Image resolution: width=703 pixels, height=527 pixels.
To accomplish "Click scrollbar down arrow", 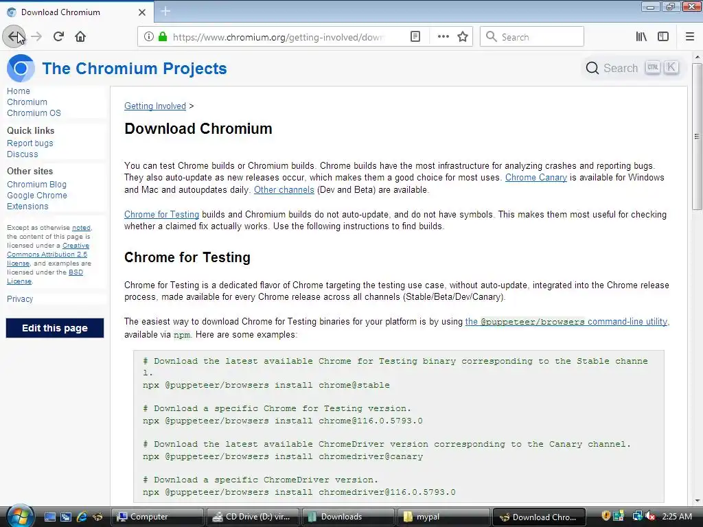I will point(697,500).
